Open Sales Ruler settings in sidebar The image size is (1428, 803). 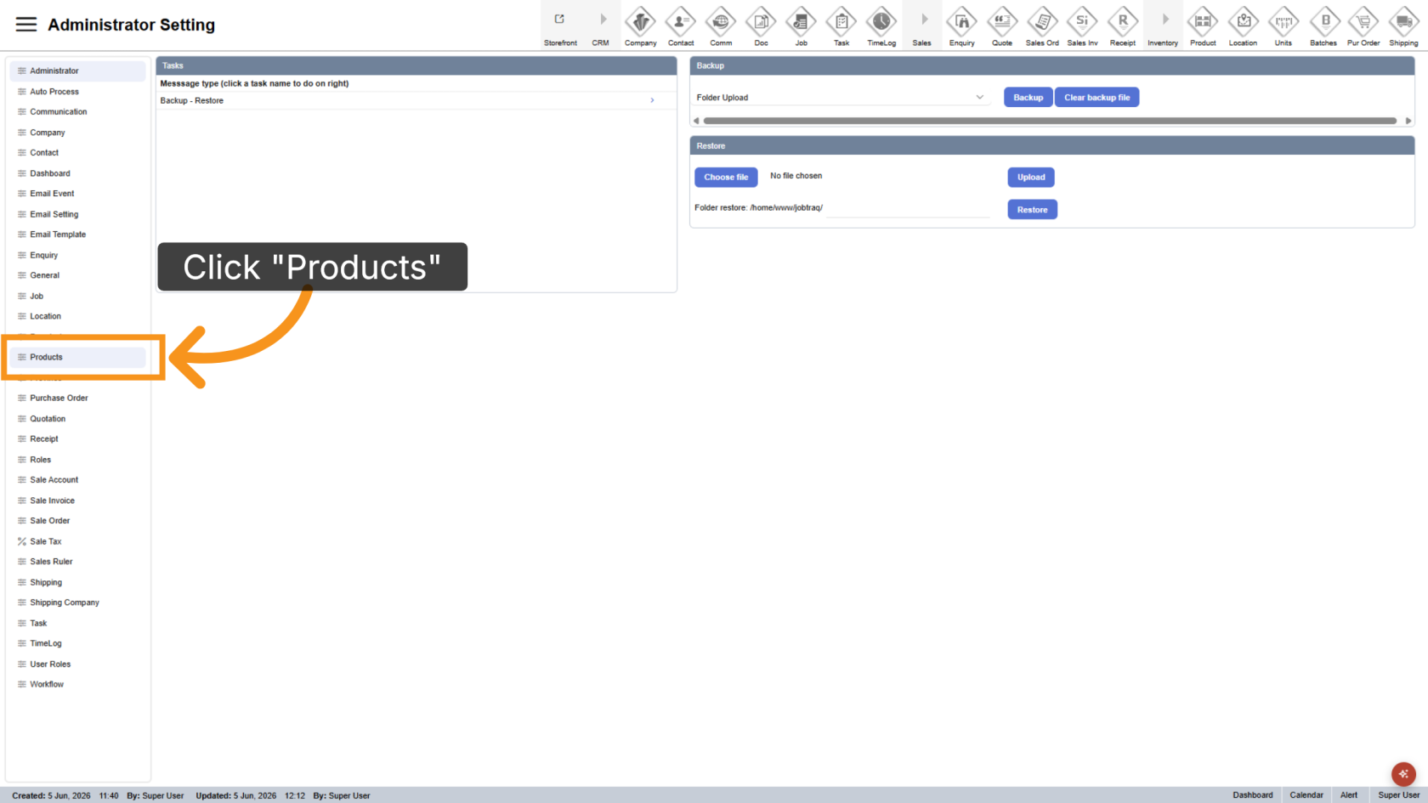click(x=77, y=562)
